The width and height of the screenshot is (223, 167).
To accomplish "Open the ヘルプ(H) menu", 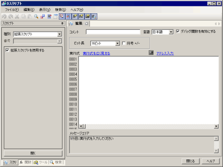I will 77,10.
